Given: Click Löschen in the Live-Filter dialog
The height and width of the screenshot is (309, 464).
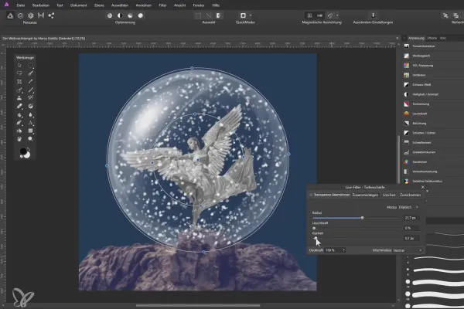Looking at the screenshot, I should [x=389, y=195].
